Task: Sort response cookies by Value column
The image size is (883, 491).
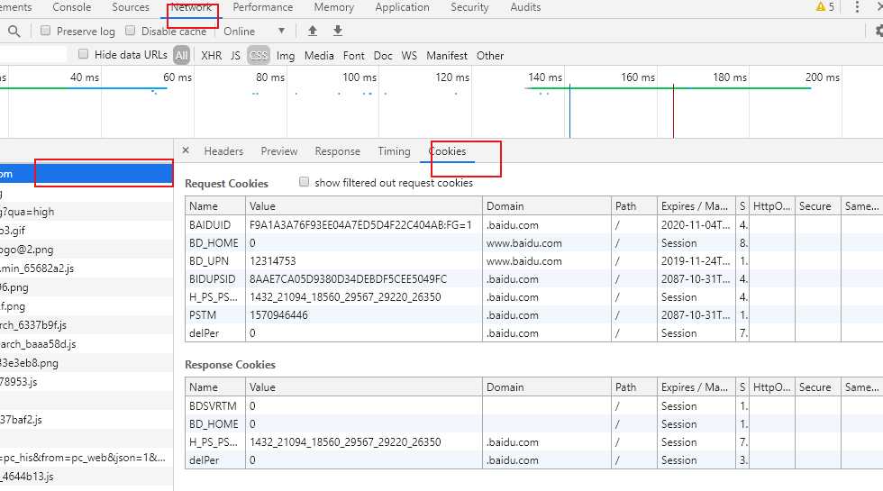Action: (x=364, y=386)
